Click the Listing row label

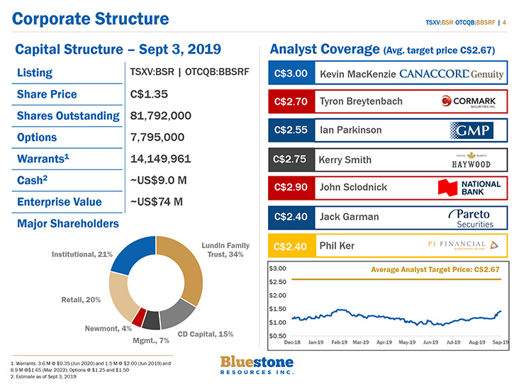[x=35, y=73]
